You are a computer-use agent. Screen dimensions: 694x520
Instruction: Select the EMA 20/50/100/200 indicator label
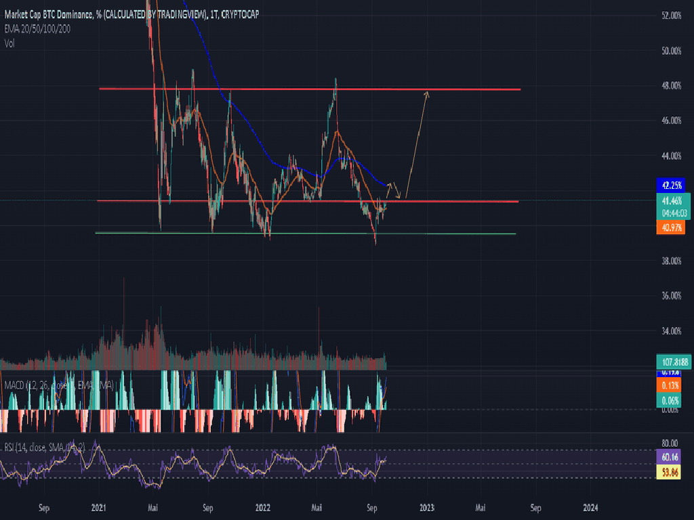point(37,28)
